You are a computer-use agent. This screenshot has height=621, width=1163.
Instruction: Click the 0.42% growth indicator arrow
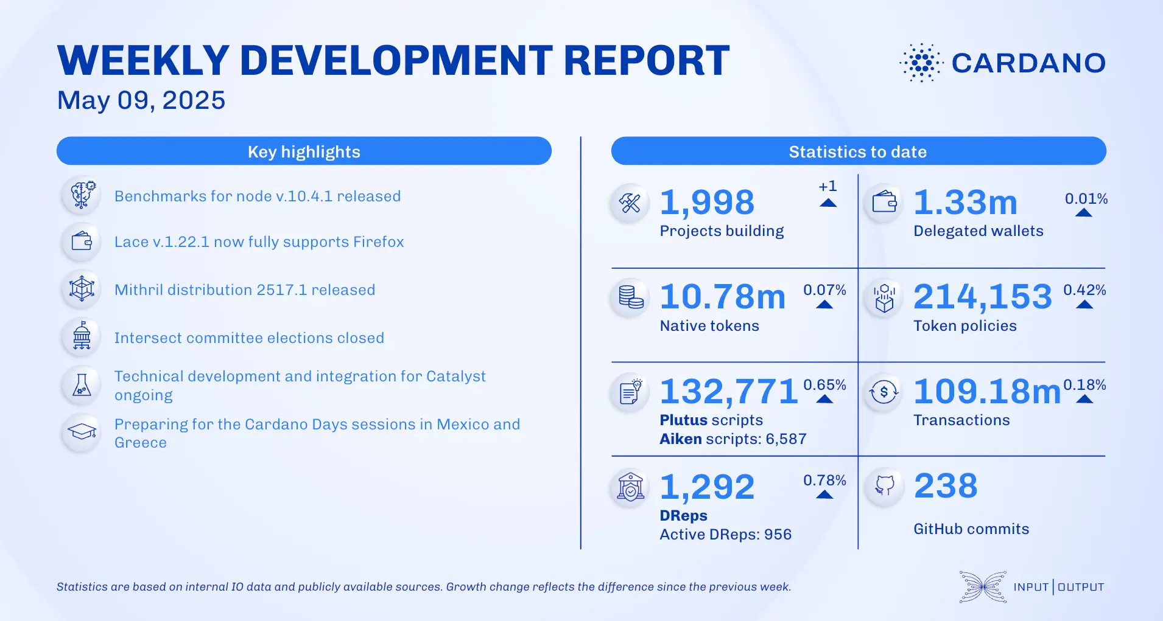tap(1084, 298)
